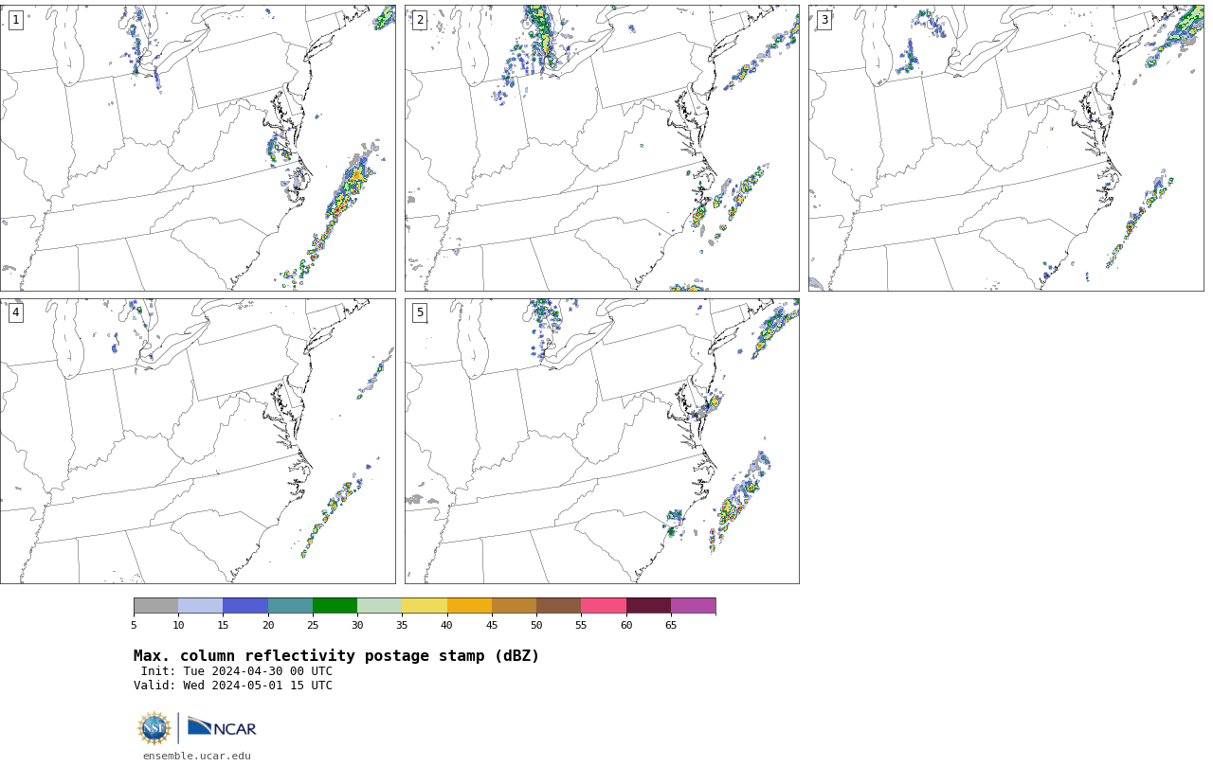
Task: Click the Valid: Wed 2024-05-01 15 UTC text
Action: click(x=233, y=686)
